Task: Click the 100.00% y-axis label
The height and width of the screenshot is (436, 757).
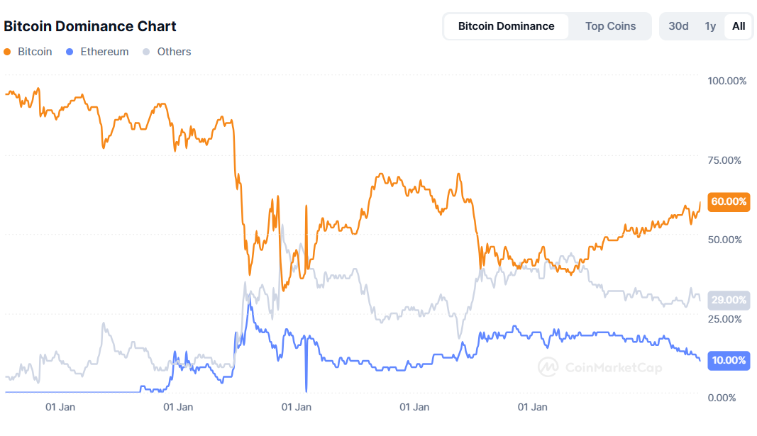Action: [727, 81]
